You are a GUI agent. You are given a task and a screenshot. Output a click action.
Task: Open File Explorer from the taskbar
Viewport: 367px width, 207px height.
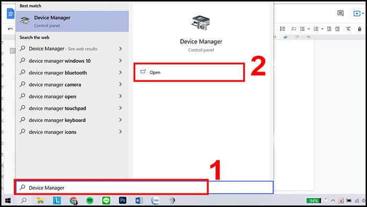40,201
